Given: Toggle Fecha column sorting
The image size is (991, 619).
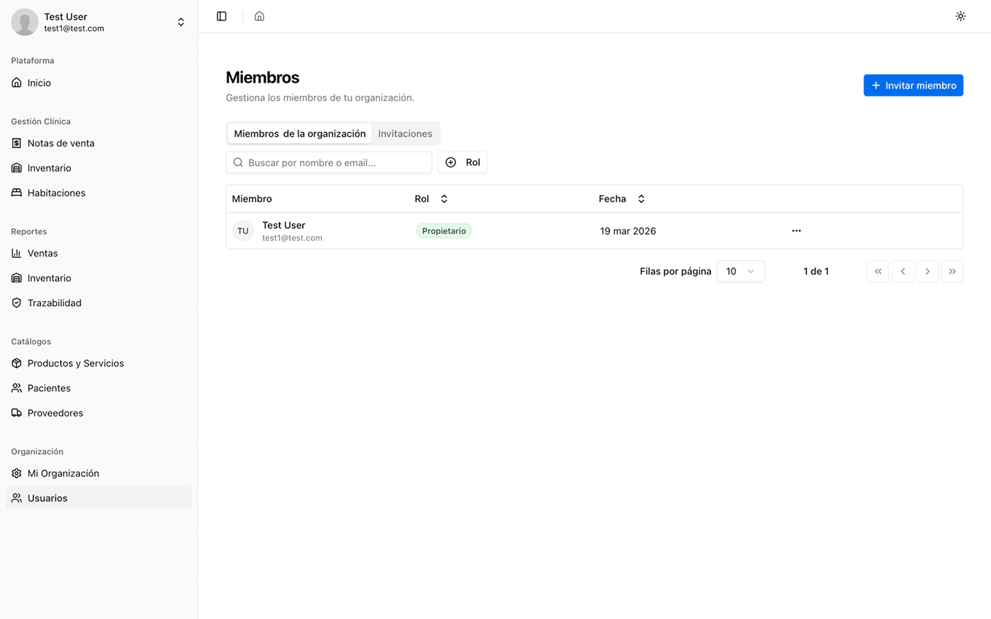Looking at the screenshot, I should 641,198.
